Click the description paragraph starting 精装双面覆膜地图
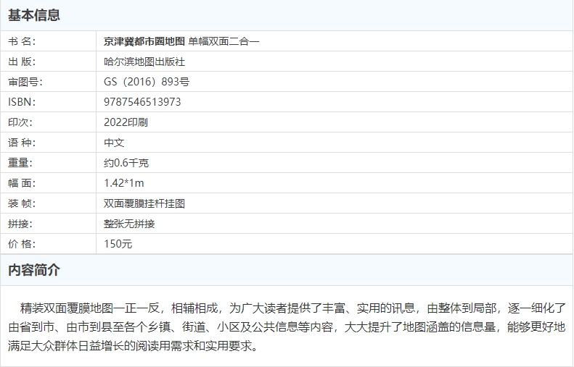The width and height of the screenshot is (574, 367). (287, 327)
